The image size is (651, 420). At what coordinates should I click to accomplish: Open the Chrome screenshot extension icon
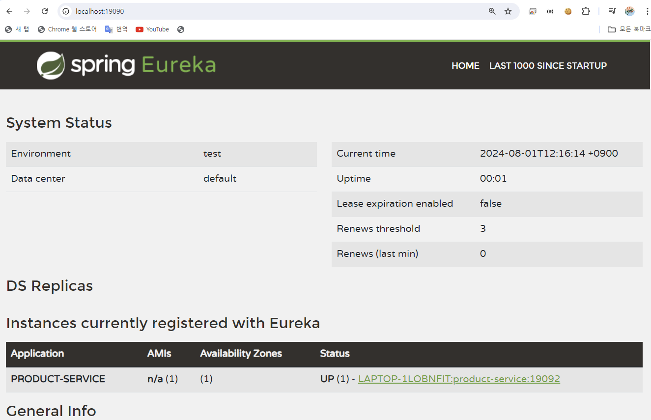tap(533, 11)
